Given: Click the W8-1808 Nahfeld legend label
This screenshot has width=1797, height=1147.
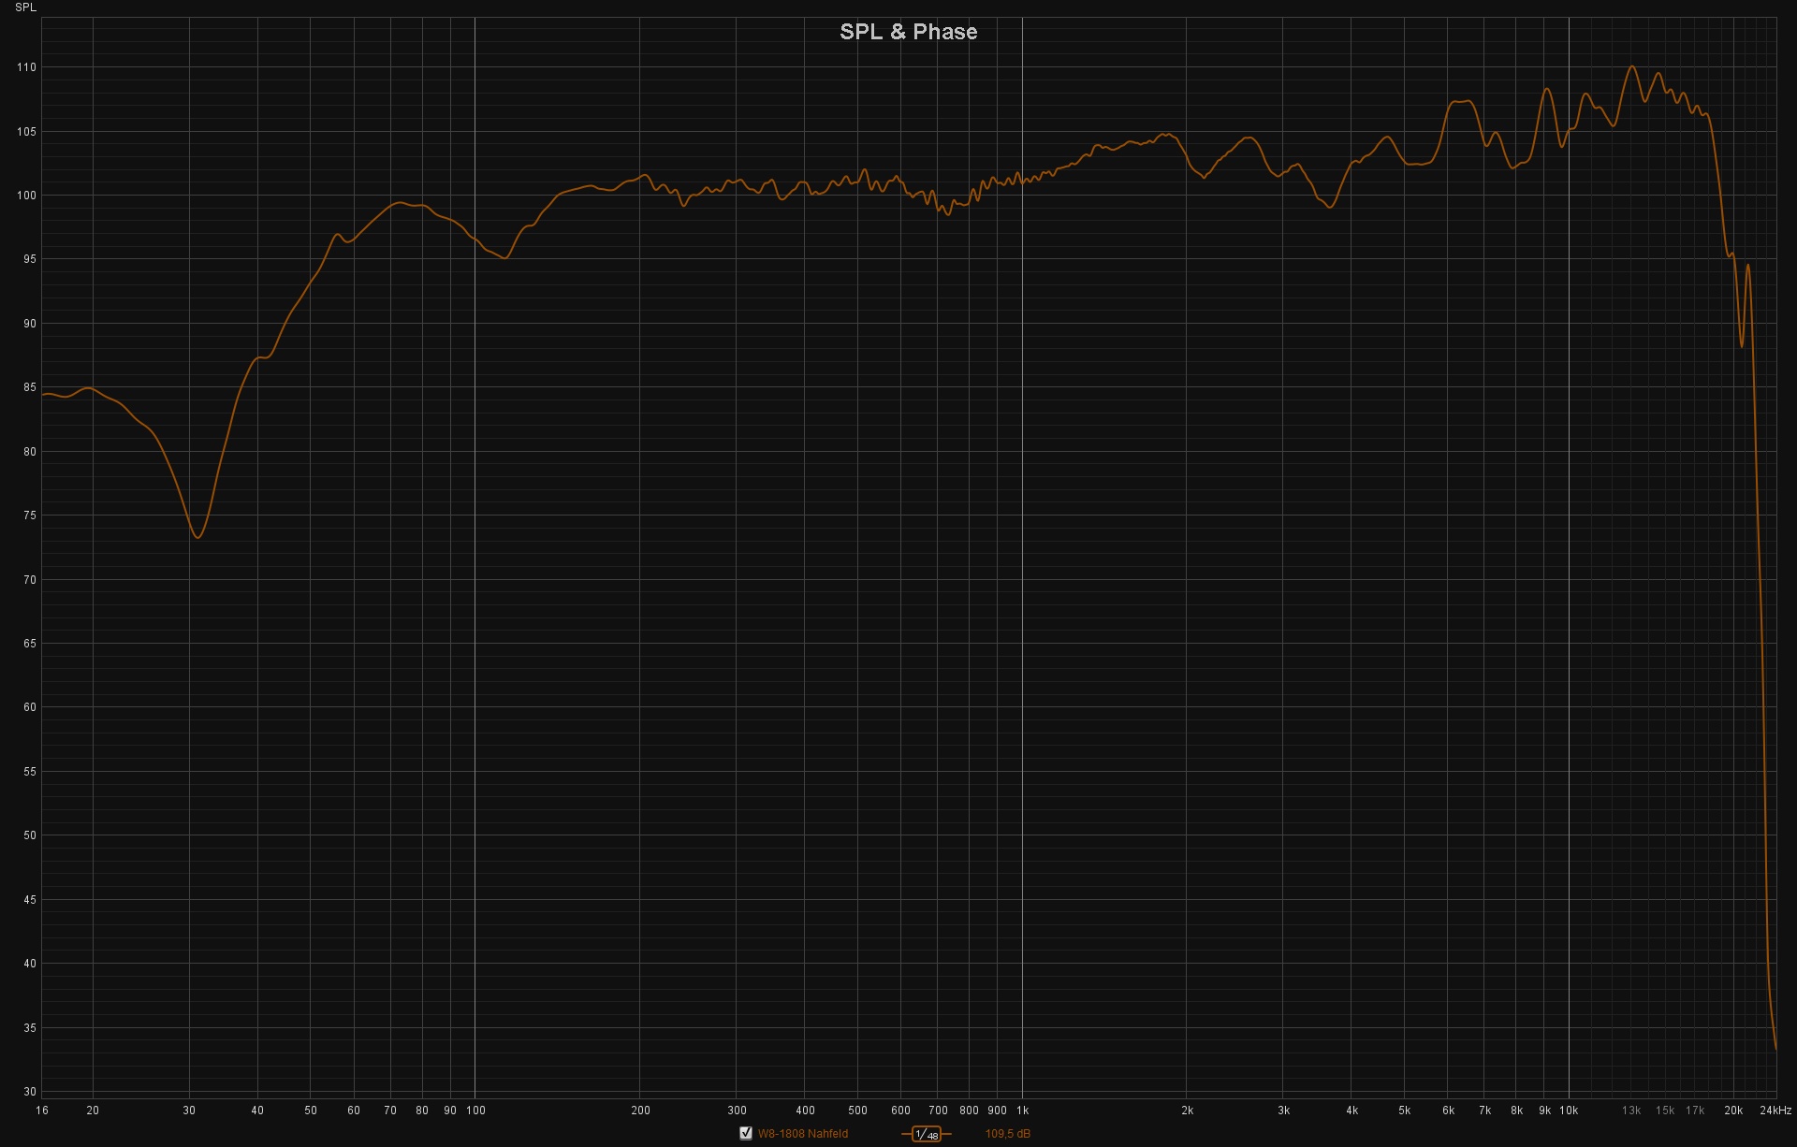Looking at the screenshot, I should [803, 1134].
